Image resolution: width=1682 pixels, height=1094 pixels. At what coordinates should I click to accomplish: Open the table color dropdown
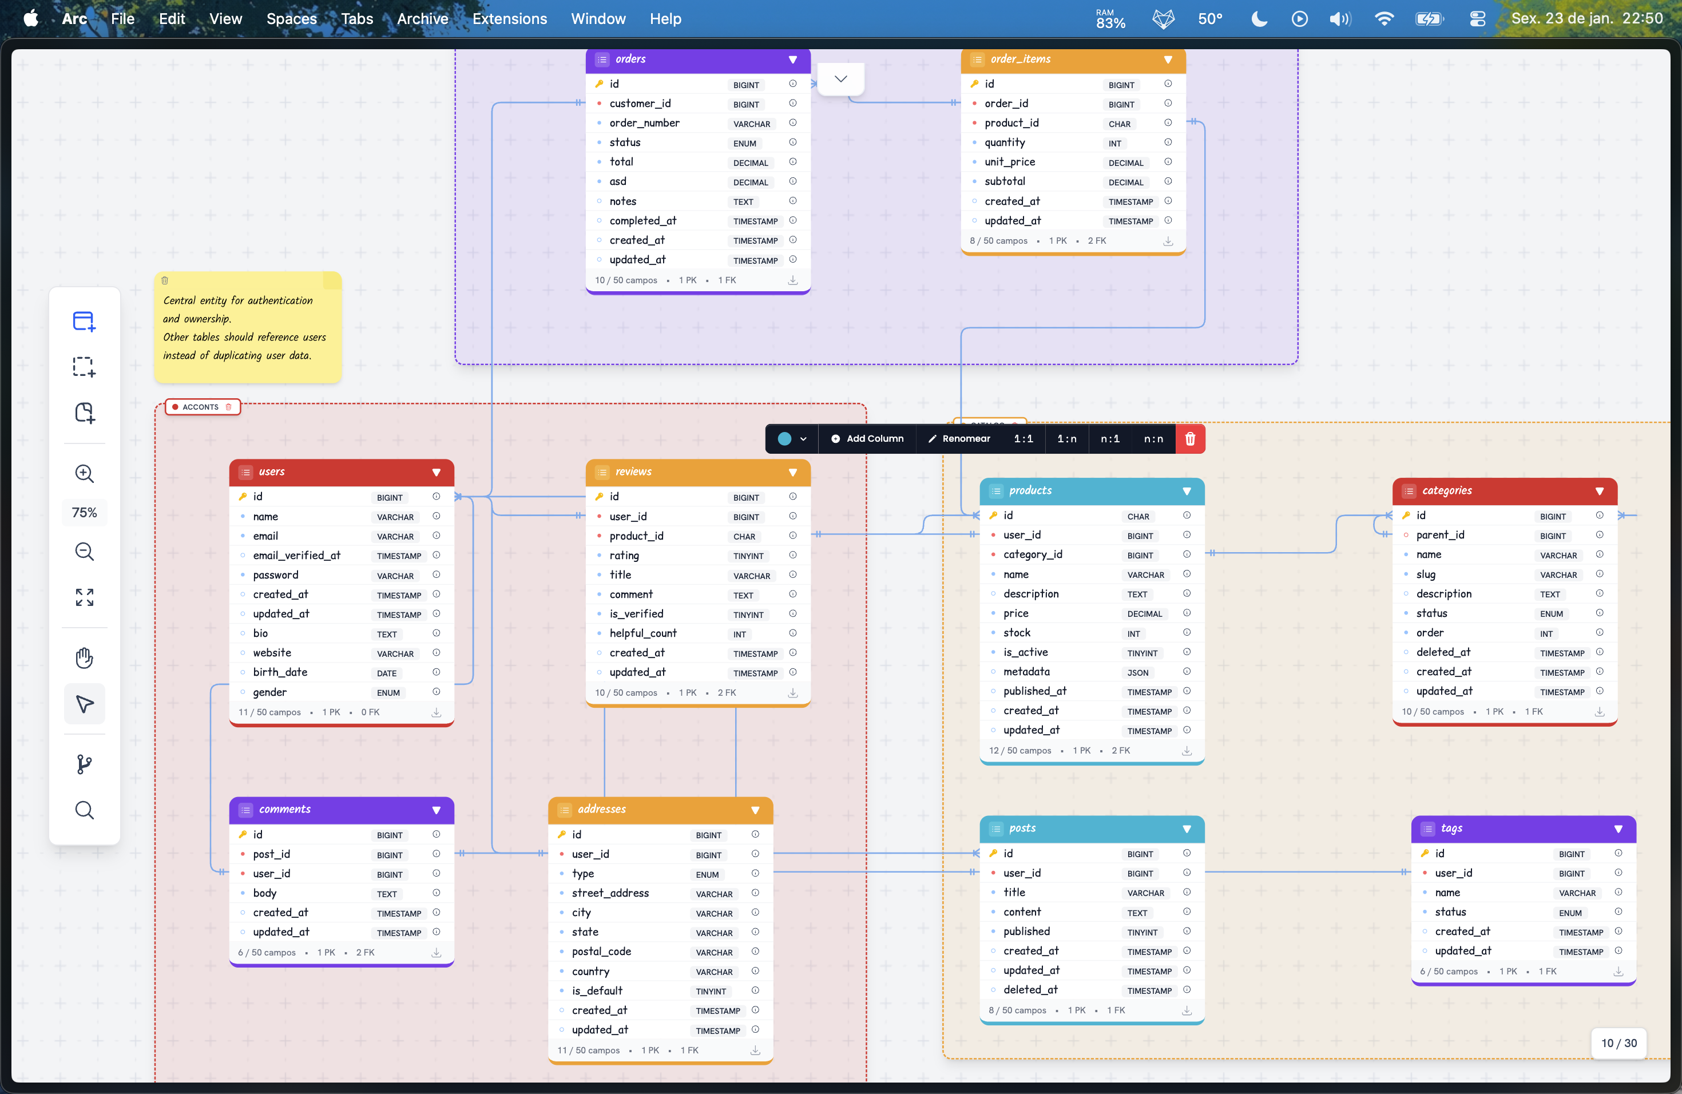(792, 439)
